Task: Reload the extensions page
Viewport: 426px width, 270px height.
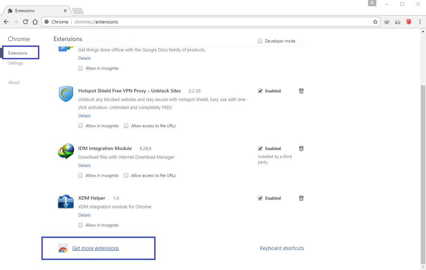Action: pos(26,22)
